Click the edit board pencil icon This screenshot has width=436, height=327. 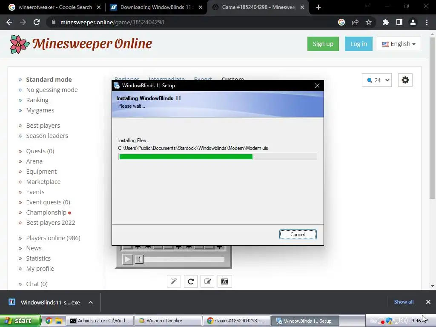207,281
